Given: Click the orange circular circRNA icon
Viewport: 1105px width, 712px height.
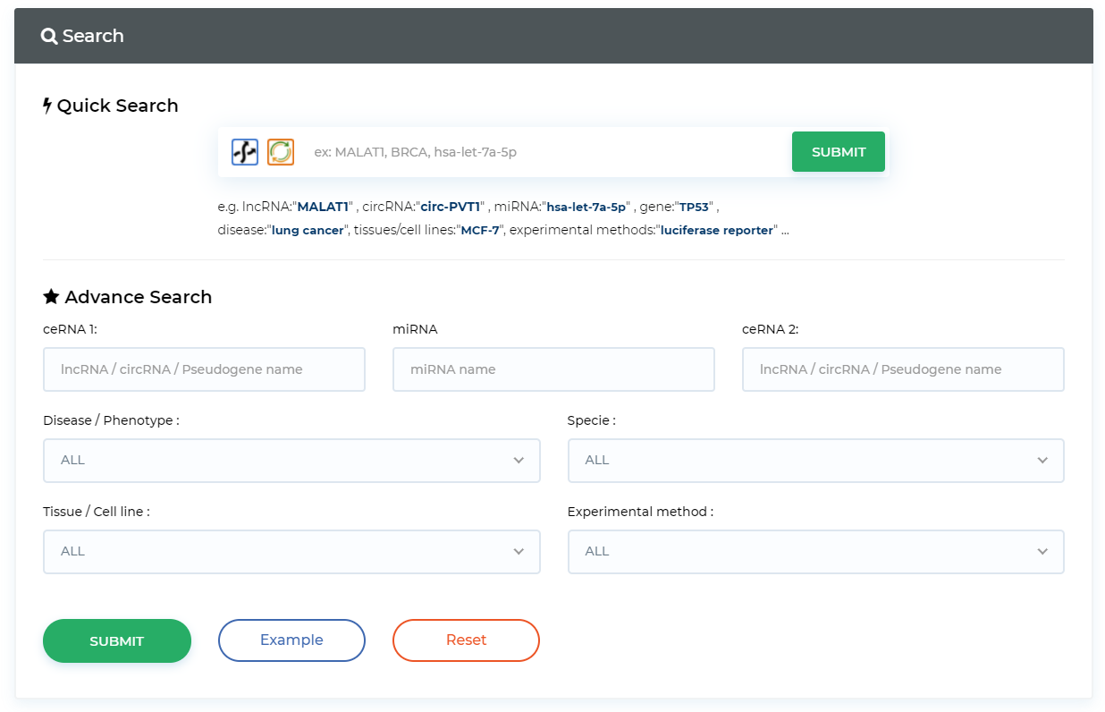Looking at the screenshot, I should click(x=281, y=152).
